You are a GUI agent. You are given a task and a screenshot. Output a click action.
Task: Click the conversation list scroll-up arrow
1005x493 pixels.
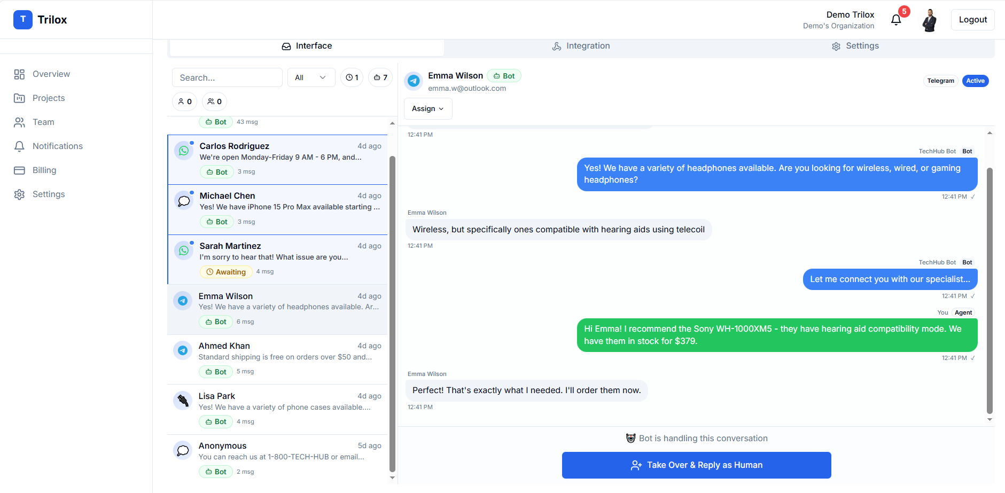click(x=392, y=123)
